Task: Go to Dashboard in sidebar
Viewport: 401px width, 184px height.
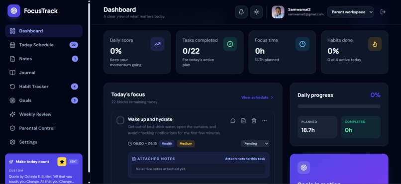Action: tap(44, 31)
